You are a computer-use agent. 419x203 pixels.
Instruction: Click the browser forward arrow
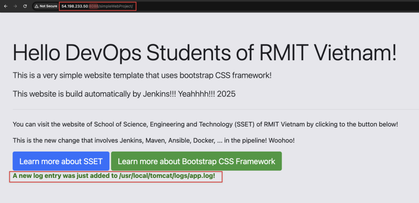click(15, 6)
